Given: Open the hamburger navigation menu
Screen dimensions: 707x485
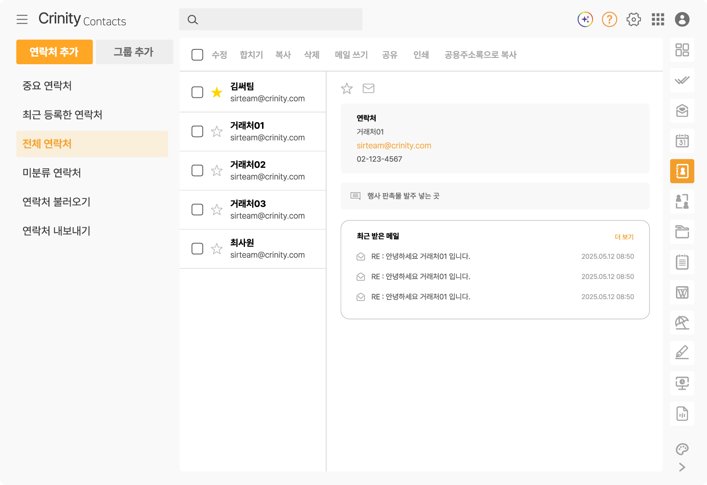Looking at the screenshot, I should click(x=22, y=19).
